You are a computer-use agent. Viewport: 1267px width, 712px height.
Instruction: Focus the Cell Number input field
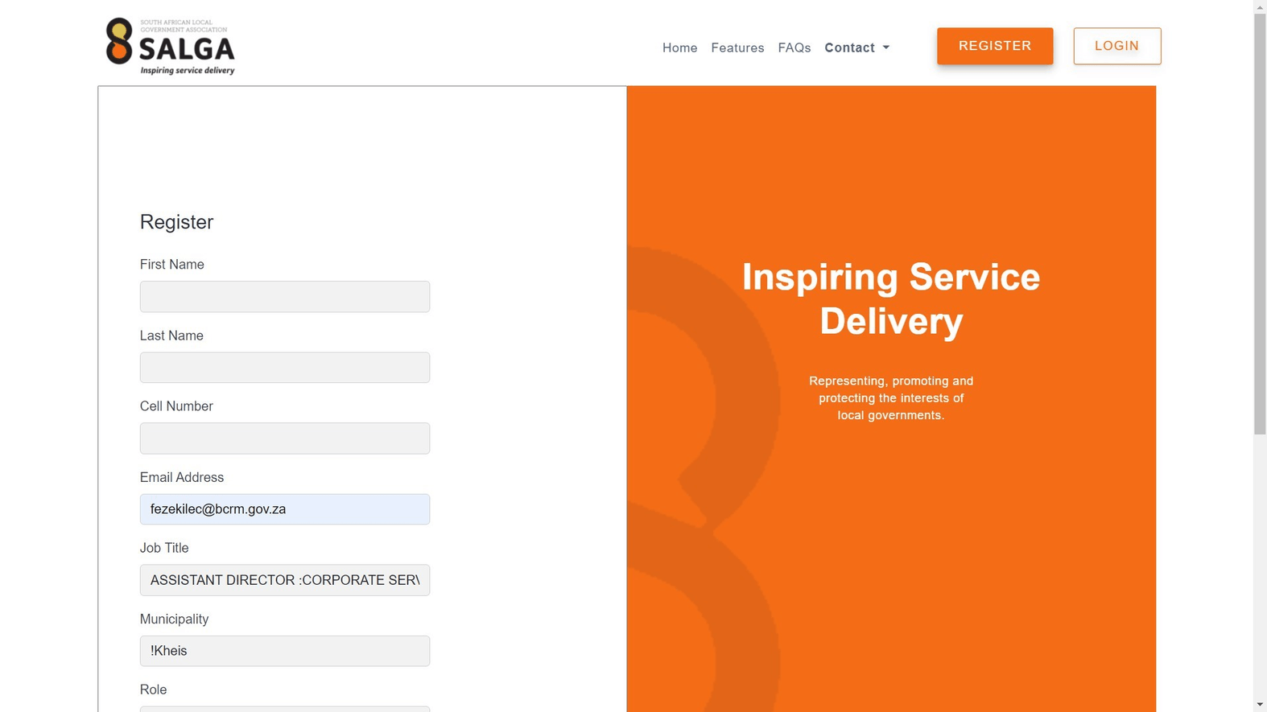[x=285, y=438]
